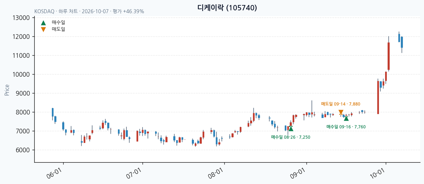
Task: Click the 12000 price axis label
Action: (21, 37)
